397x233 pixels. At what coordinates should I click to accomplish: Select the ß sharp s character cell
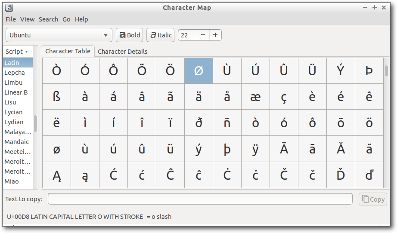coord(57,97)
